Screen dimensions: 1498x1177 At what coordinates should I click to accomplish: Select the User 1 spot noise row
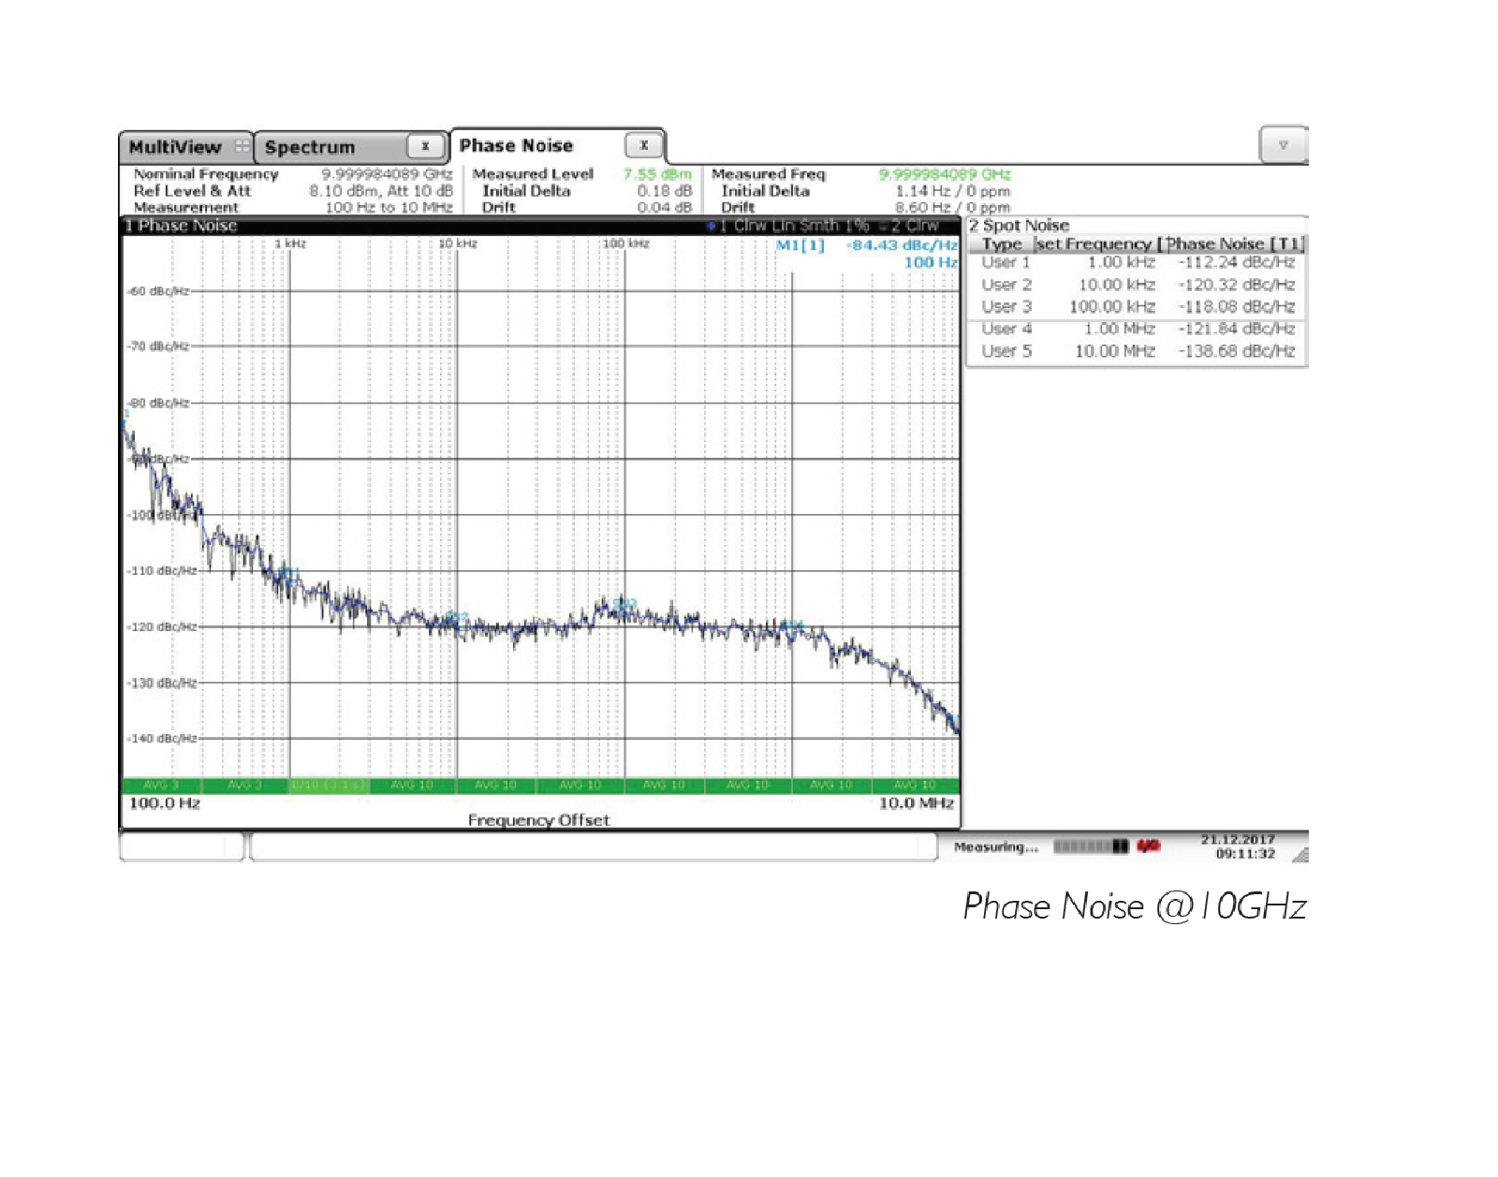click(1138, 263)
